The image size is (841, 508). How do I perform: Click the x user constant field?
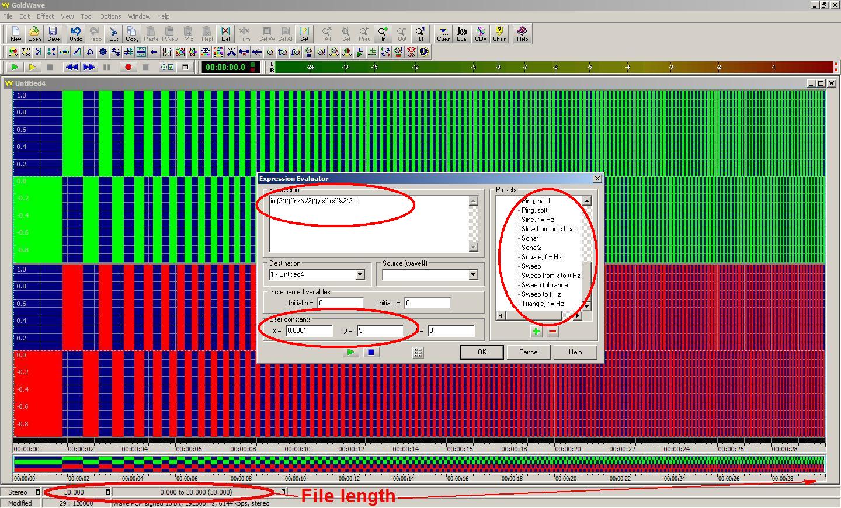[x=310, y=330]
